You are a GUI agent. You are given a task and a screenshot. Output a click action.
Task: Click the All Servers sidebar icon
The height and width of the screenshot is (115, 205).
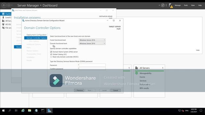3,21
